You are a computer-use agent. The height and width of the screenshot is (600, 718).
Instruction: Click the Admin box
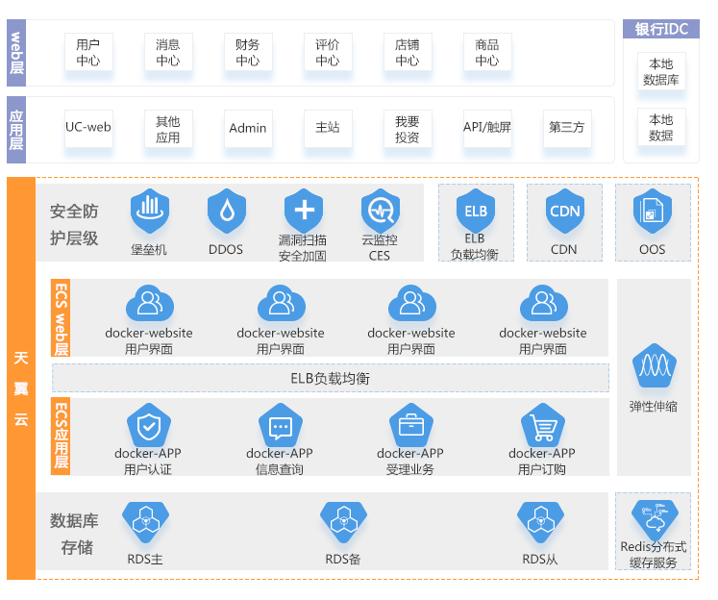(x=248, y=128)
